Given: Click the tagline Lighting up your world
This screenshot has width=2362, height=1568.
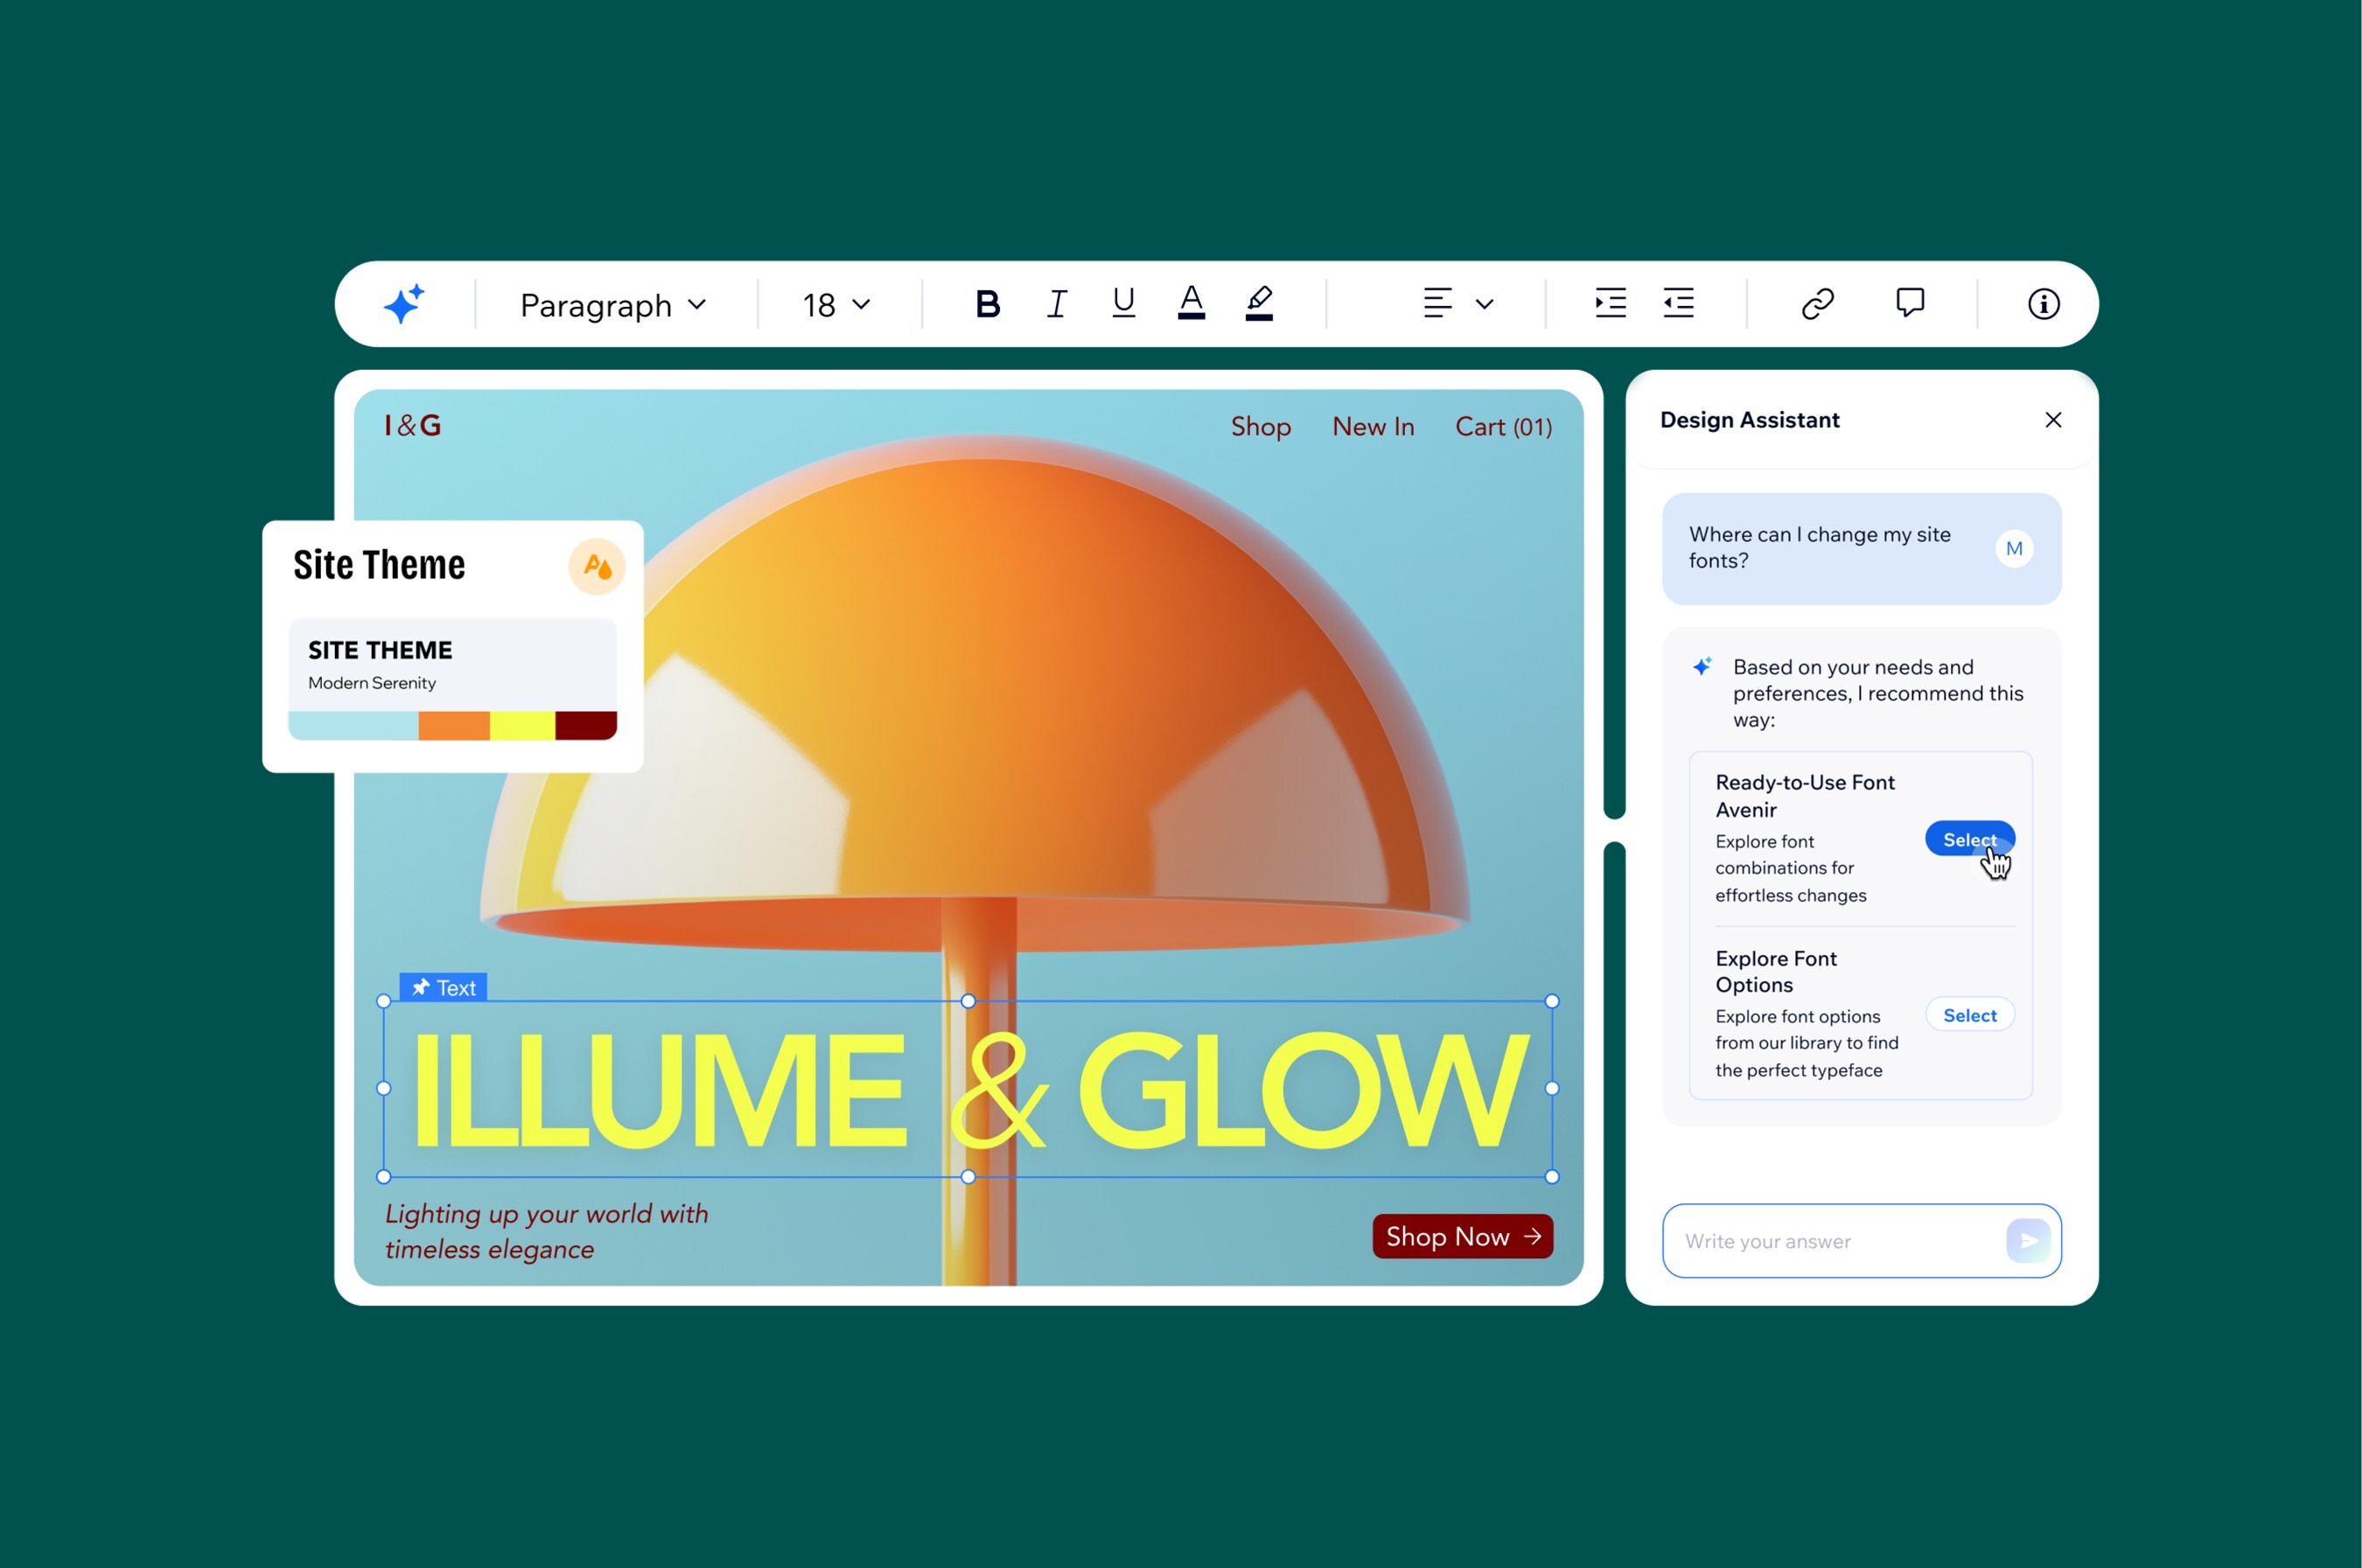Looking at the screenshot, I should click(546, 1232).
